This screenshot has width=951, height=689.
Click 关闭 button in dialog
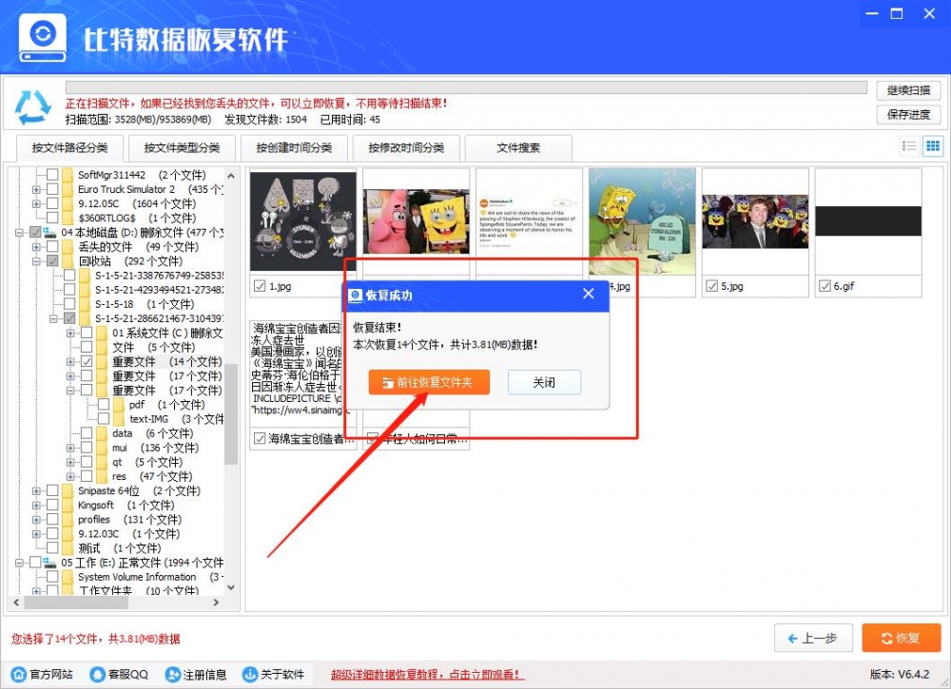coord(544,382)
